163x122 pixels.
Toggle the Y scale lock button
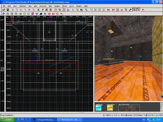[x=100, y=10]
